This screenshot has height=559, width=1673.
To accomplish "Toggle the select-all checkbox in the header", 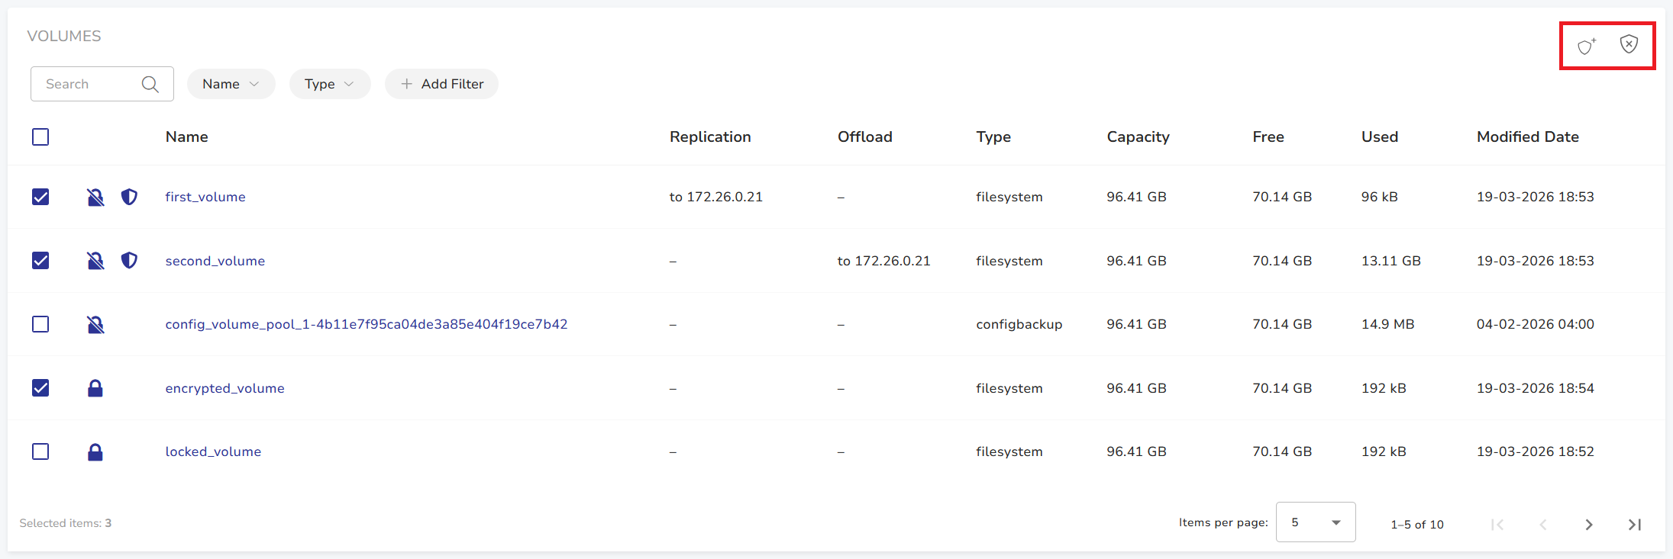I will pos(40,137).
